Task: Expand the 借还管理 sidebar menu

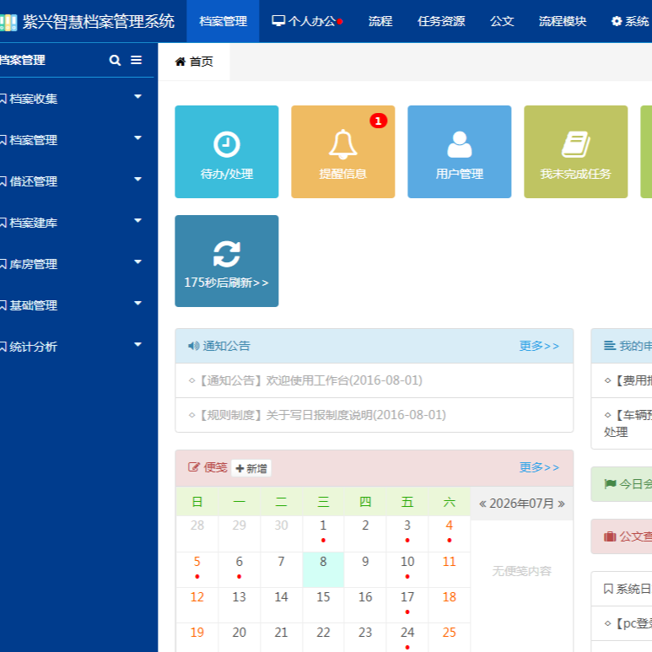Action: pyautogui.click(x=138, y=179)
